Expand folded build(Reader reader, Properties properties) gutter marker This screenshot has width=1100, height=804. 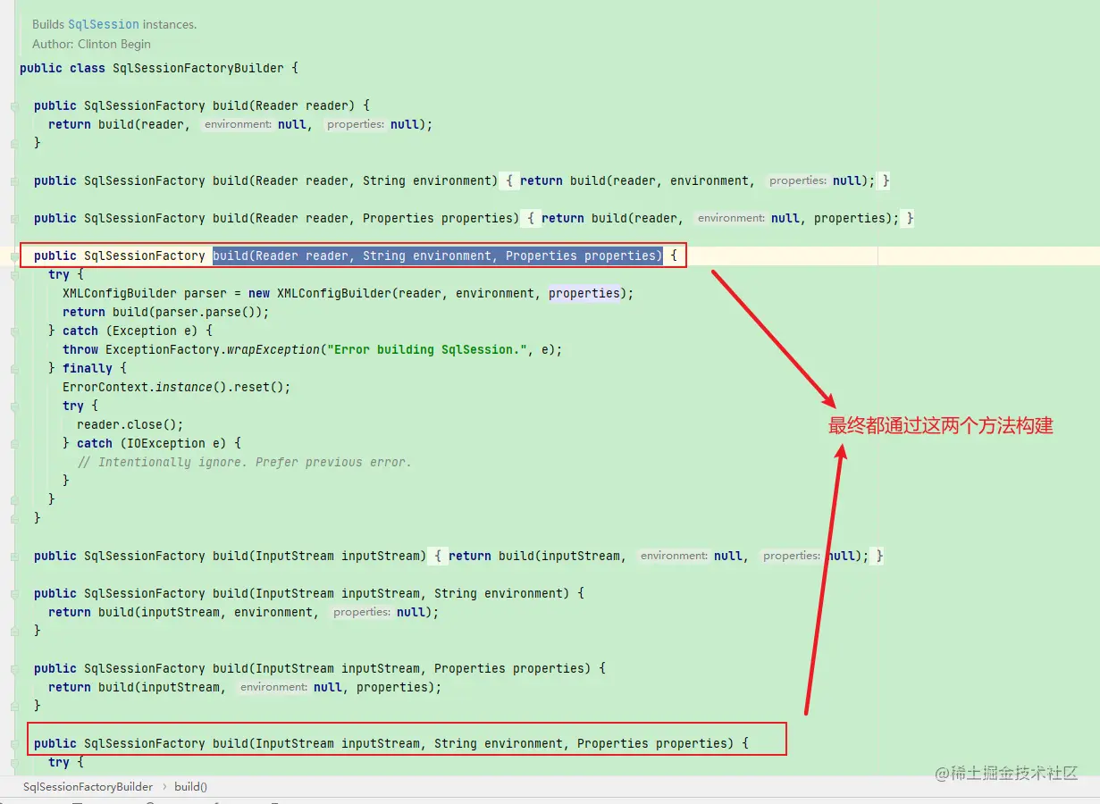[13, 218]
